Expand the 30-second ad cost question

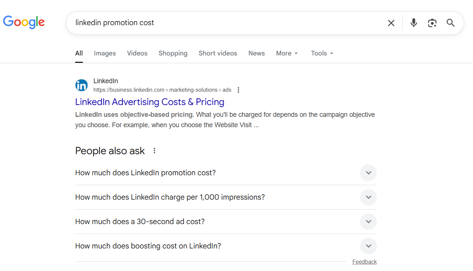click(368, 221)
